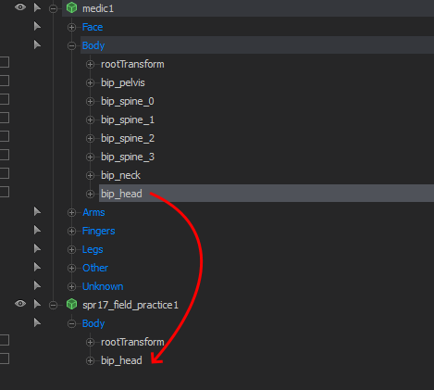434x390 pixels.
Task: Expand the Legs group
Action: coord(71,250)
